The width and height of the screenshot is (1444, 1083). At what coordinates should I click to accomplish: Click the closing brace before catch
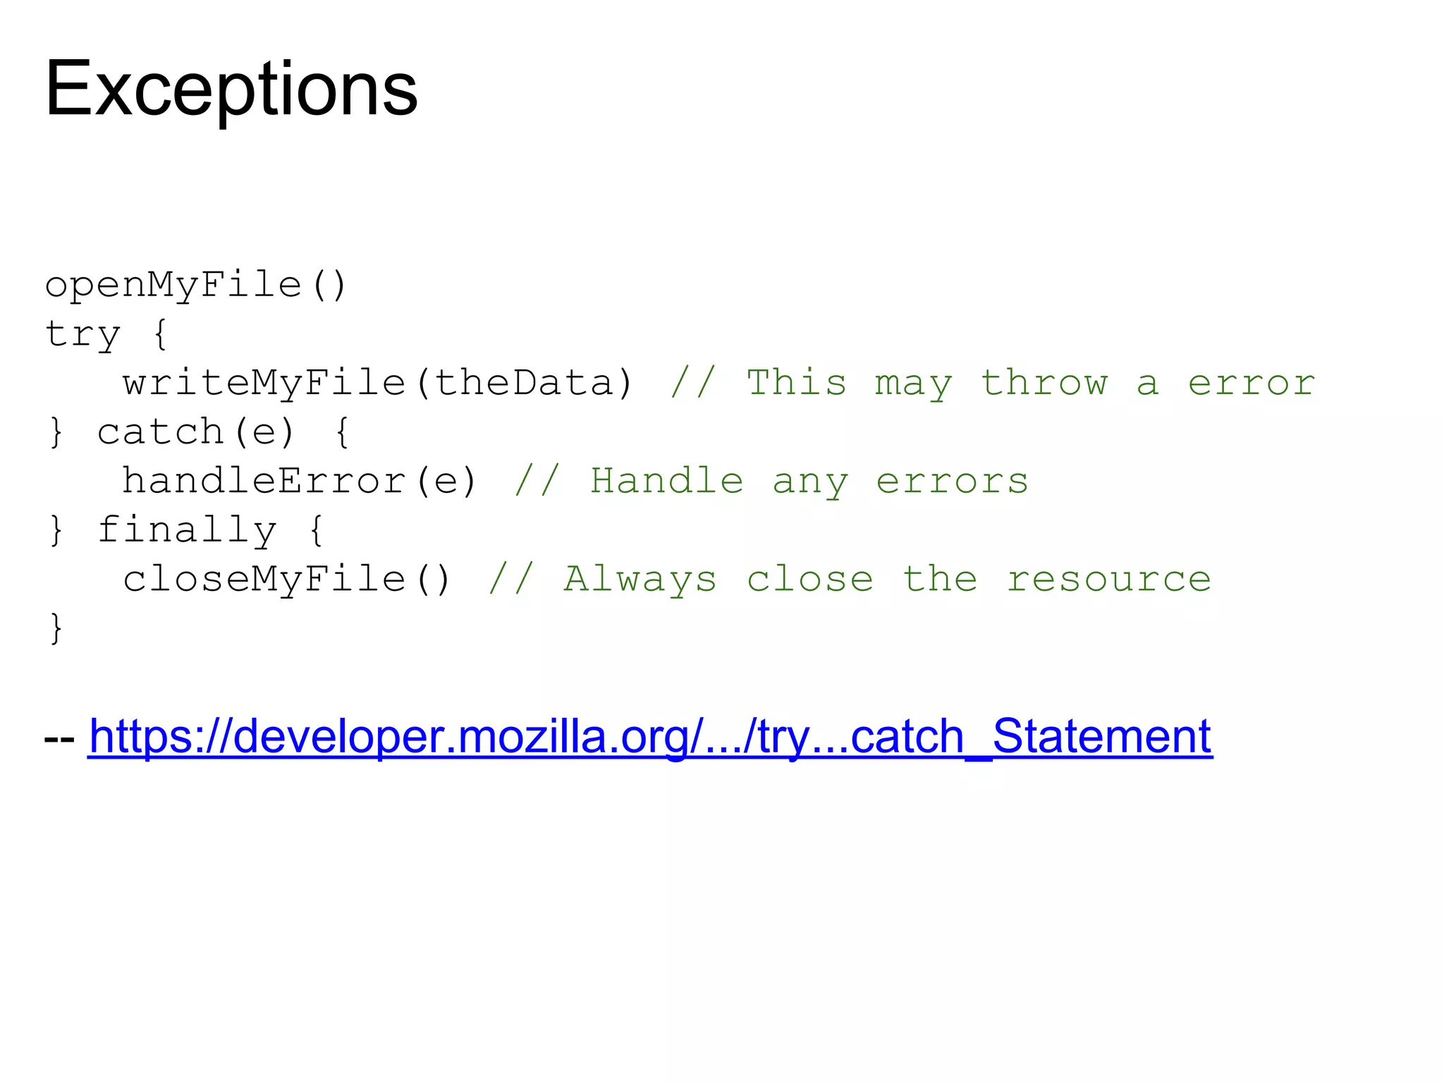(x=56, y=432)
